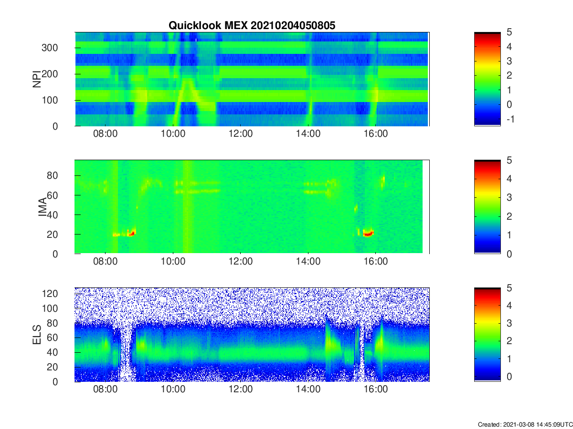
Task: Click the '10:00' tick of ELS plot
Action: coord(173,389)
